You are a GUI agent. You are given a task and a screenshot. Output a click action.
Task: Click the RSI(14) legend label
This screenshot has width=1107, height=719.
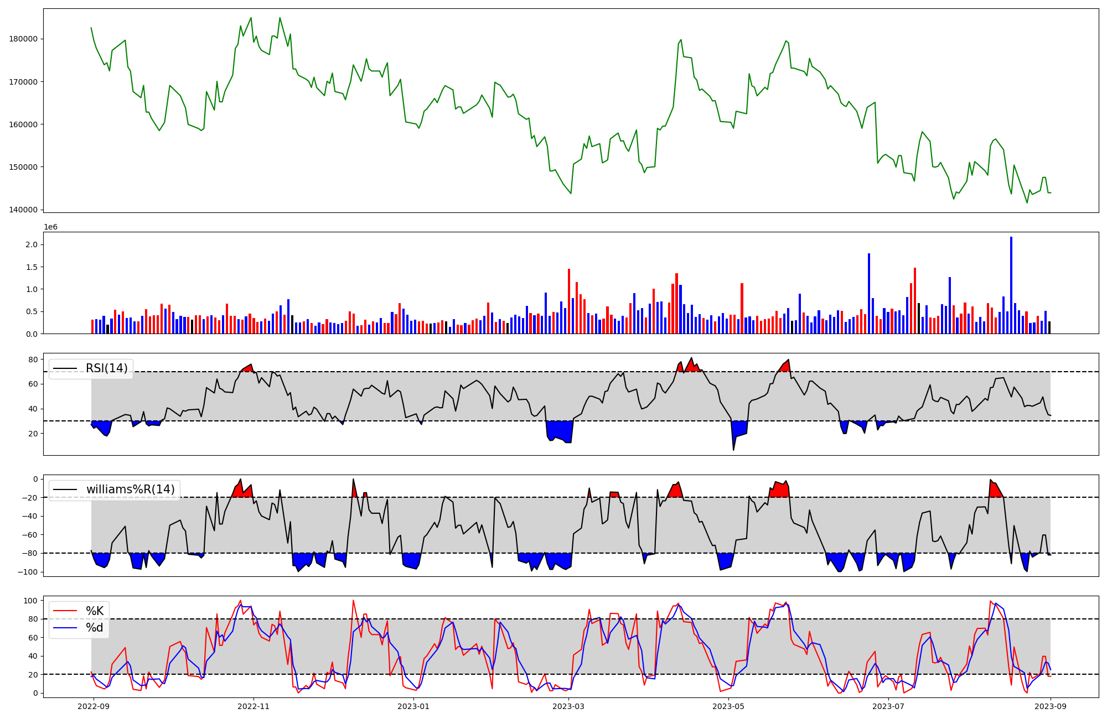pyautogui.click(x=106, y=368)
